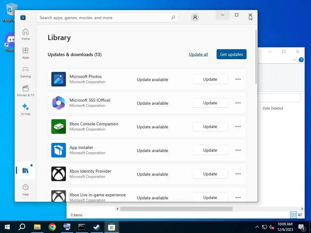311x233 pixels.
Task: Update App Installer
Action: 210,150
